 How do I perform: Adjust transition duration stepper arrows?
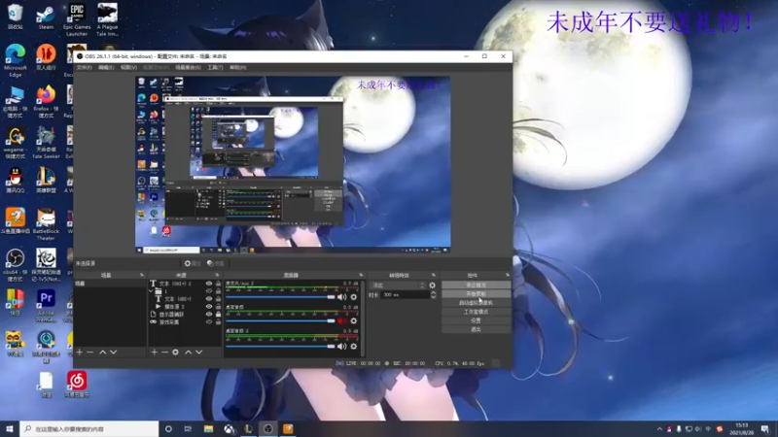[x=433, y=295]
